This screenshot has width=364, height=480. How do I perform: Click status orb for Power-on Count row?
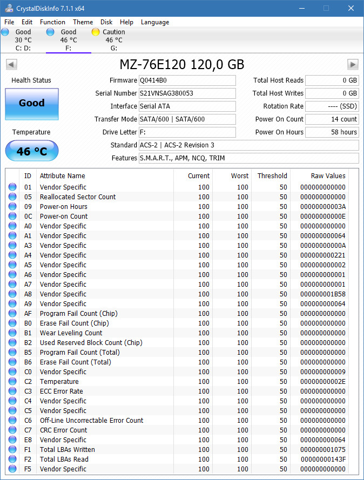pos(12,216)
